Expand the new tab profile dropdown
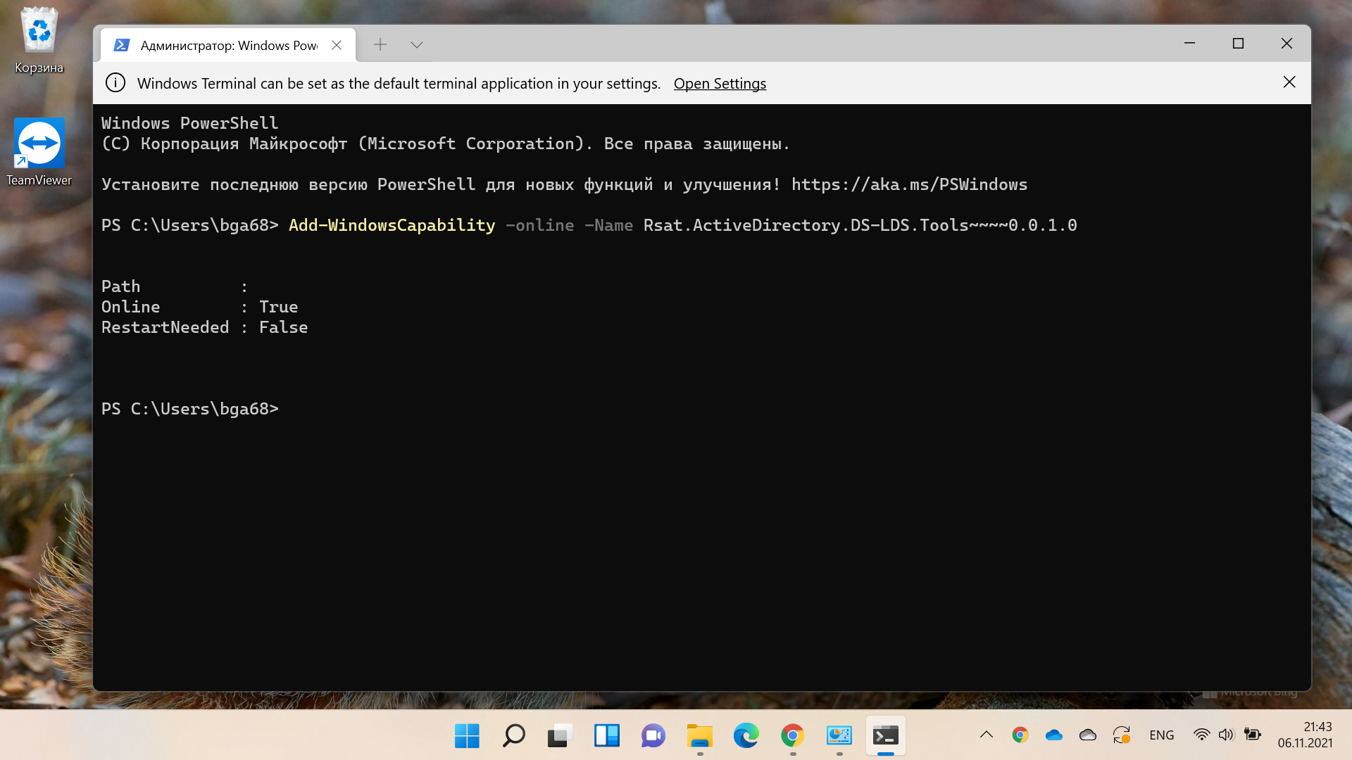 [417, 45]
